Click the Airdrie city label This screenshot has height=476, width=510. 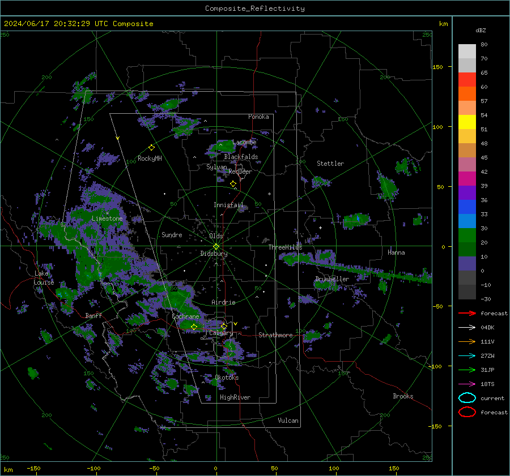click(223, 302)
